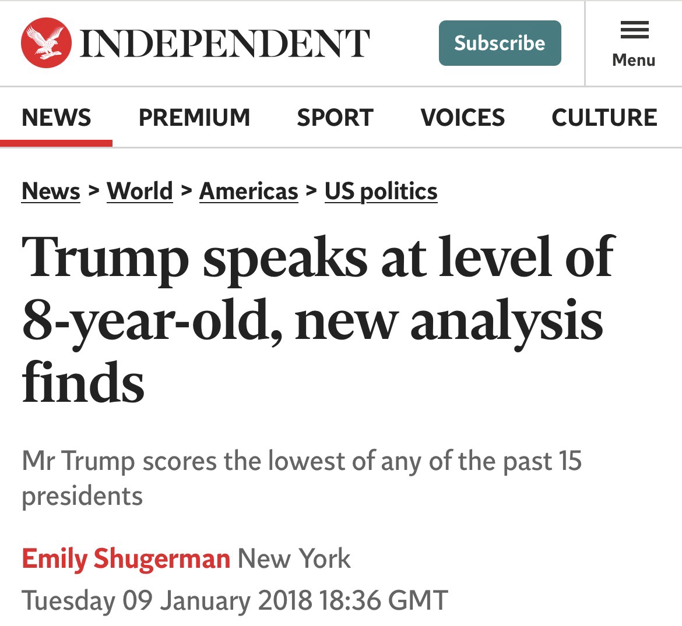
Task: Click the New York location text
Action: [x=294, y=559]
